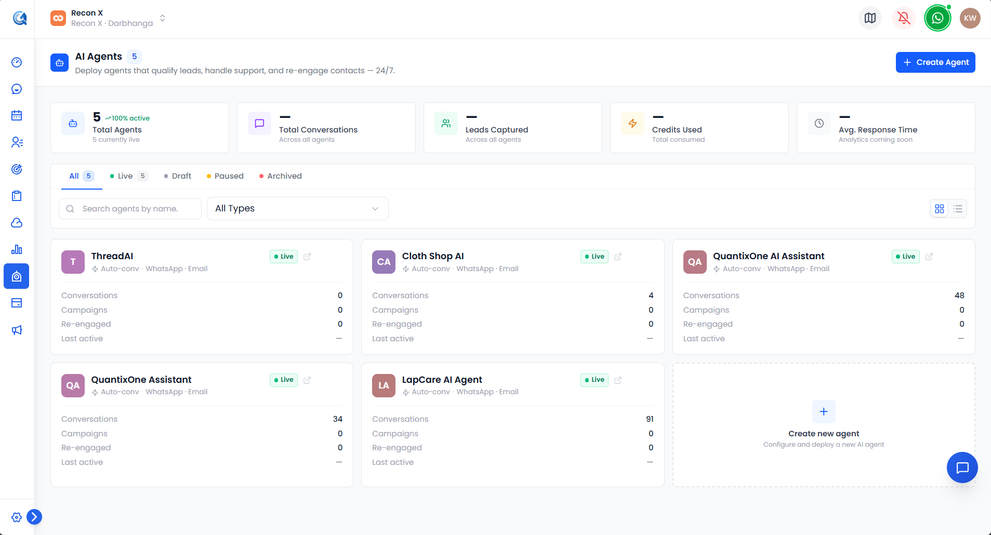Viewport: 991px width, 535px height.
Task: Click the Live badge on Cloth Shop AI
Action: click(594, 257)
